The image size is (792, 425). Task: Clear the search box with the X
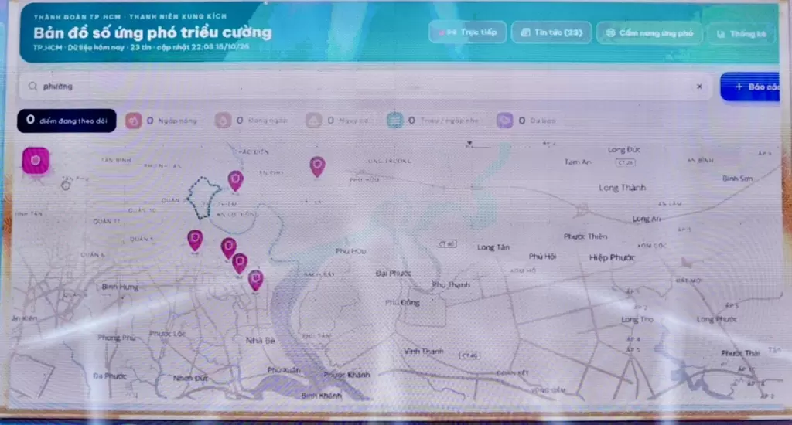coord(699,87)
